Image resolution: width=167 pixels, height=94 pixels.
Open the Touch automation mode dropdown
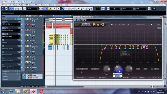[x=32, y=9]
